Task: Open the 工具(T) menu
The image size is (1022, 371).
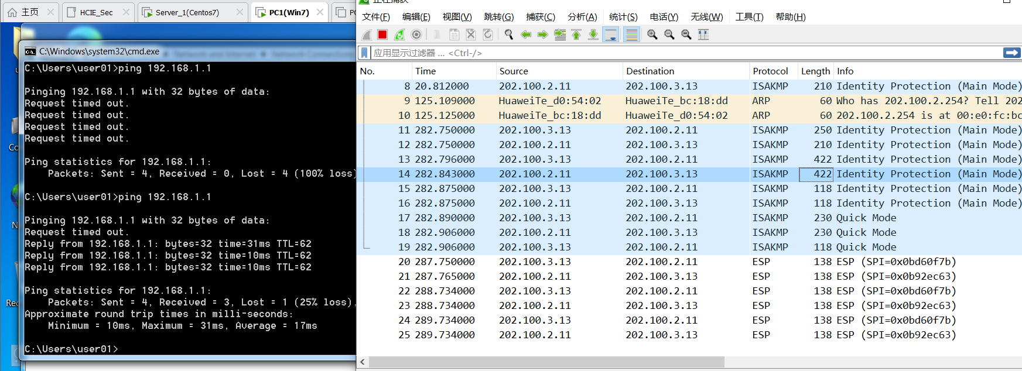Action: pos(750,17)
